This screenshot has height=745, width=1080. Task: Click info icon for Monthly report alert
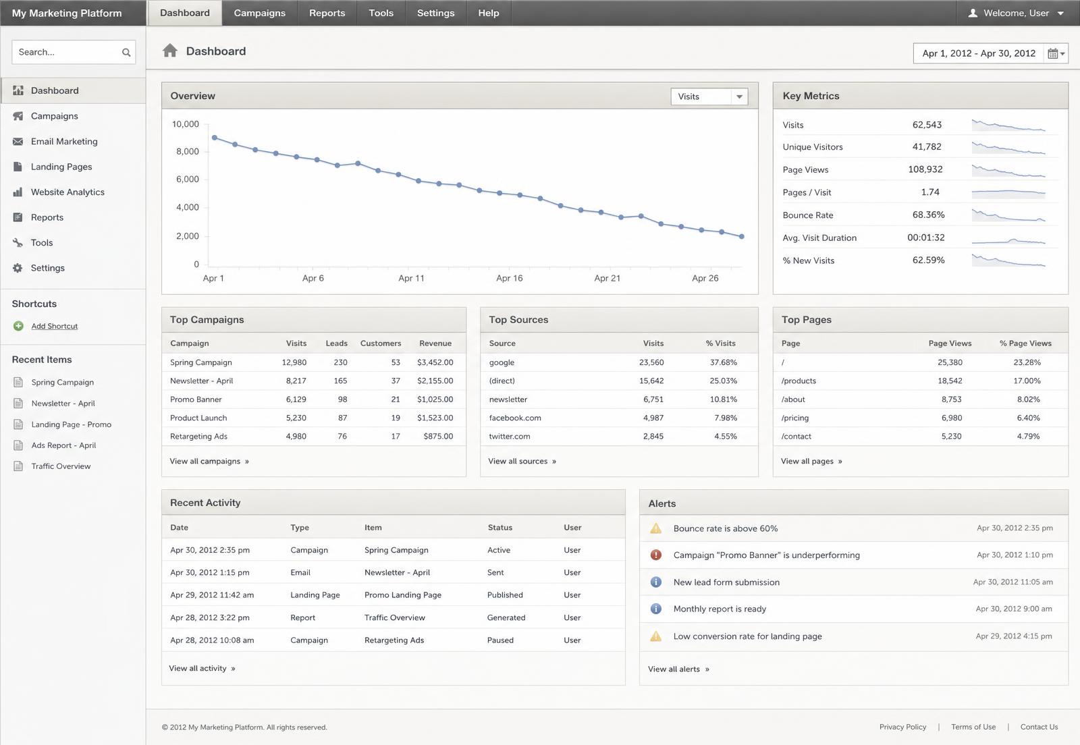click(655, 609)
